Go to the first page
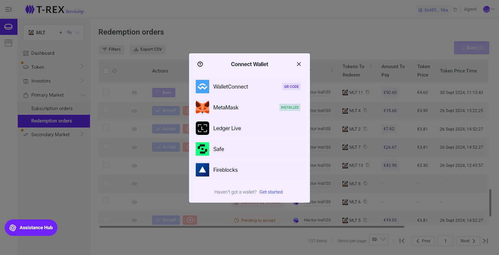Screen dimensions: 499x255 402,241
